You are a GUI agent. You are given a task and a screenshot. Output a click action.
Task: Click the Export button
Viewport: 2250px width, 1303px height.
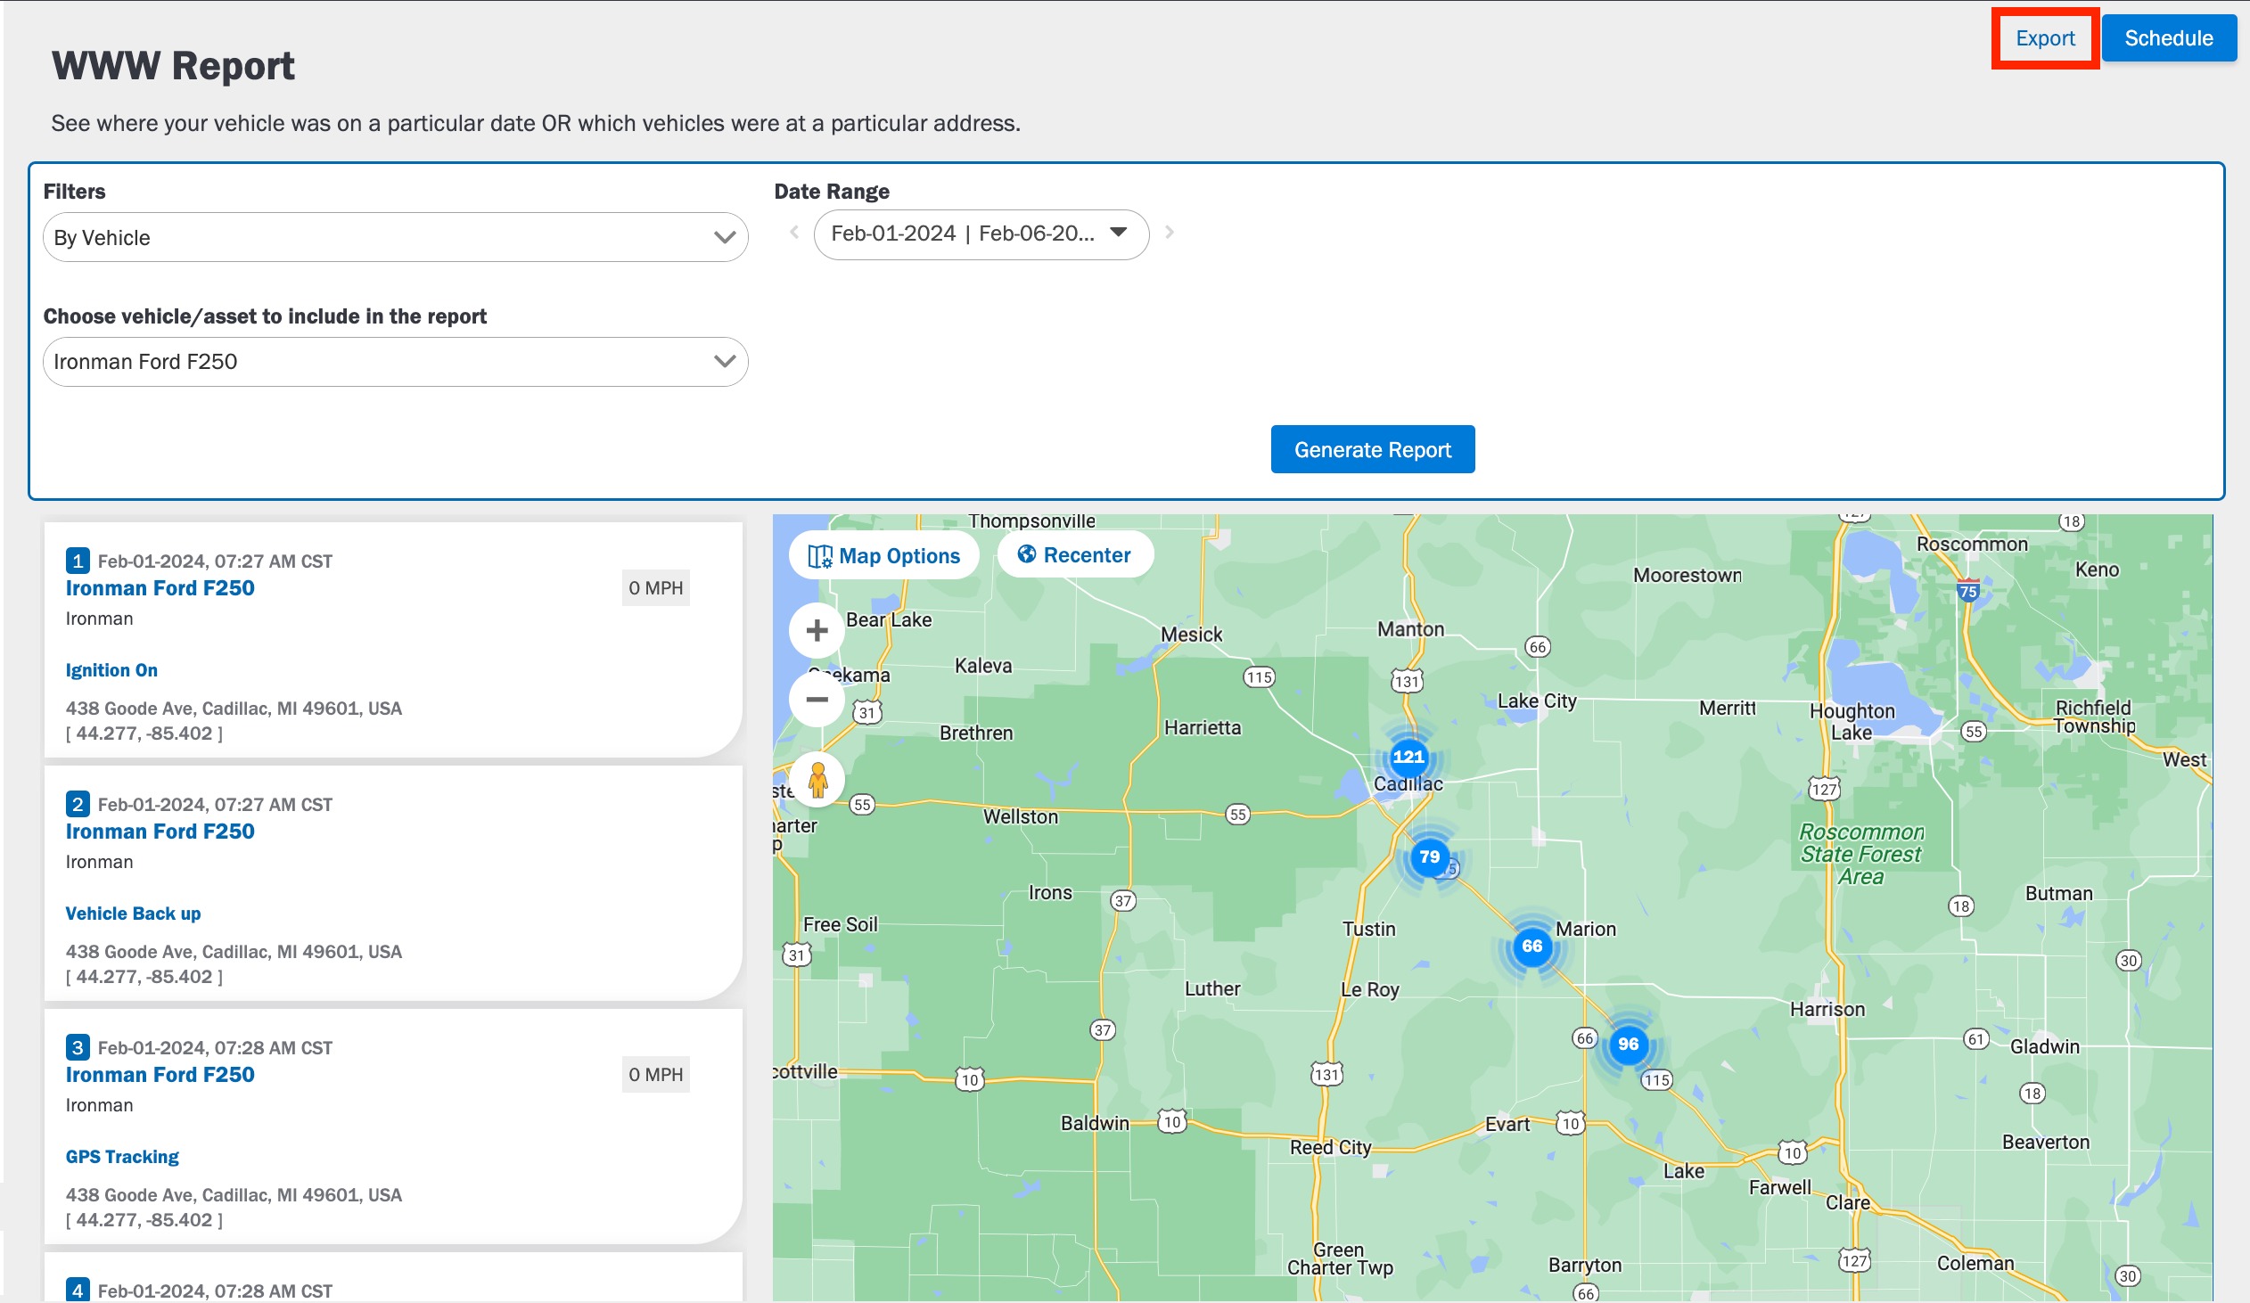2045,38
